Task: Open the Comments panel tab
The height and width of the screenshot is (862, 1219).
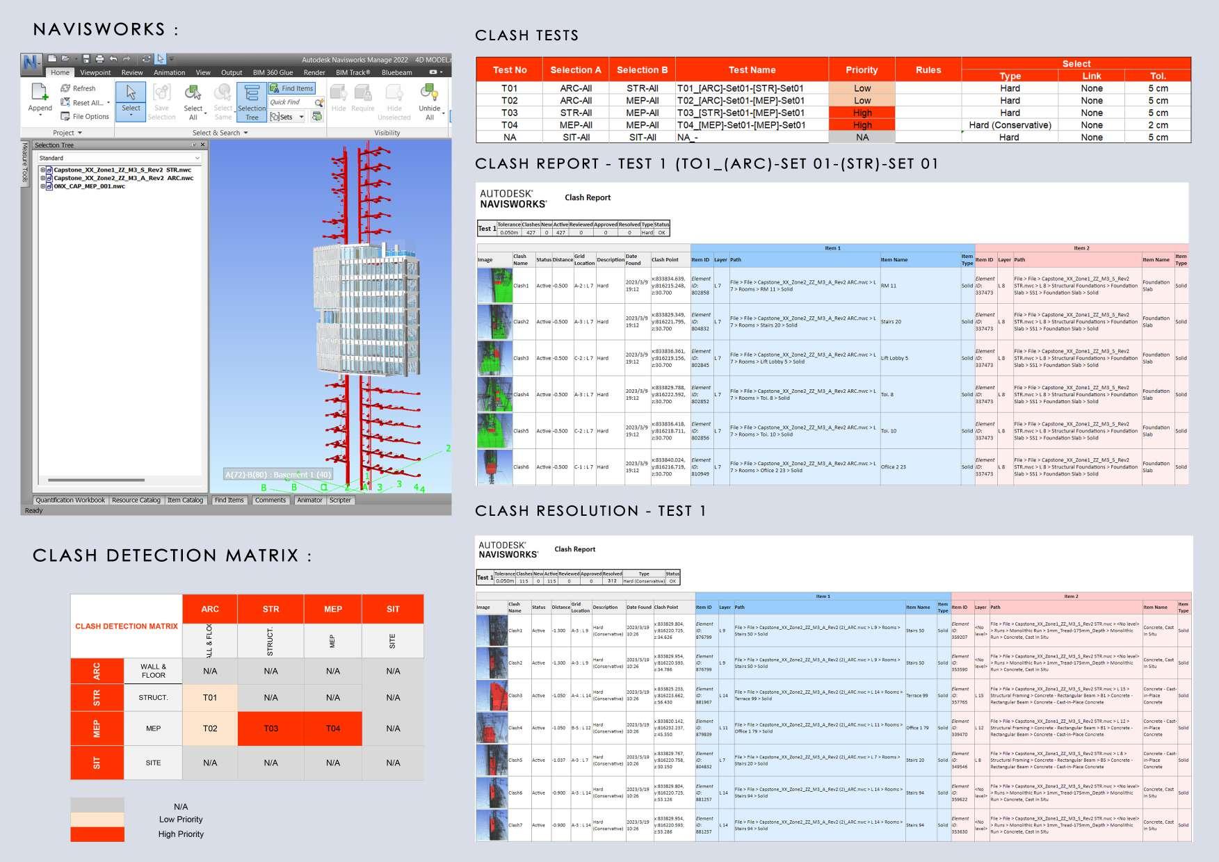Action: tap(271, 500)
